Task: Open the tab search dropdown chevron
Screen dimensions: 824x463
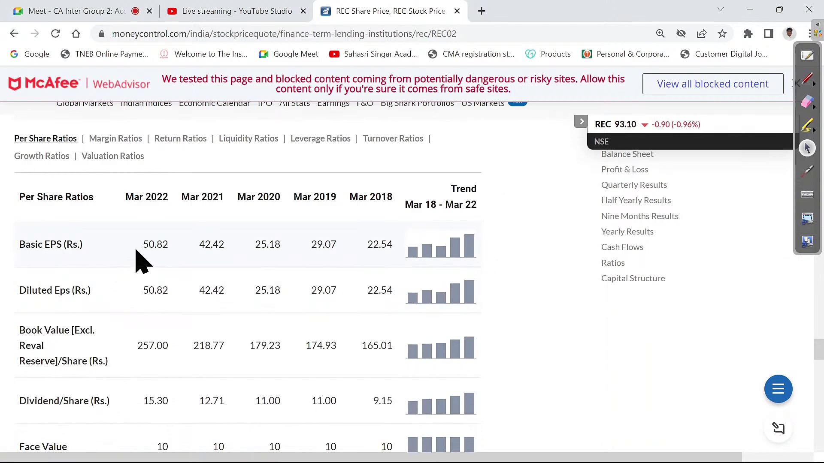Action: click(x=721, y=9)
